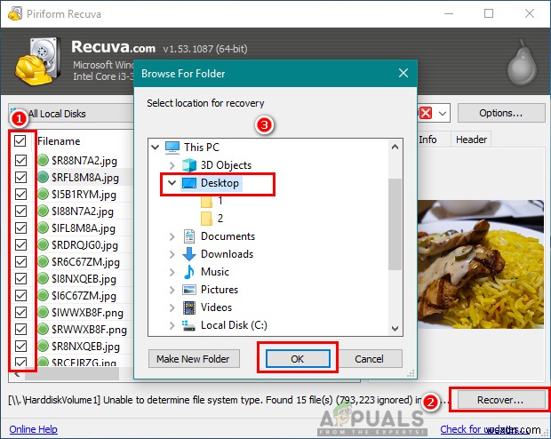This screenshot has height=439, width=551.
Task: Click the This PC computer icon
Action: point(172,148)
